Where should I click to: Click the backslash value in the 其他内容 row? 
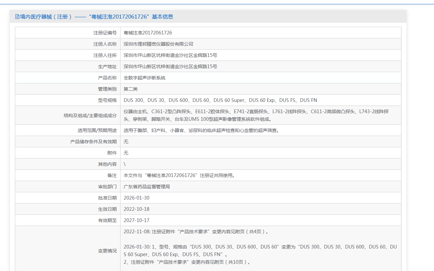[x=125, y=164]
